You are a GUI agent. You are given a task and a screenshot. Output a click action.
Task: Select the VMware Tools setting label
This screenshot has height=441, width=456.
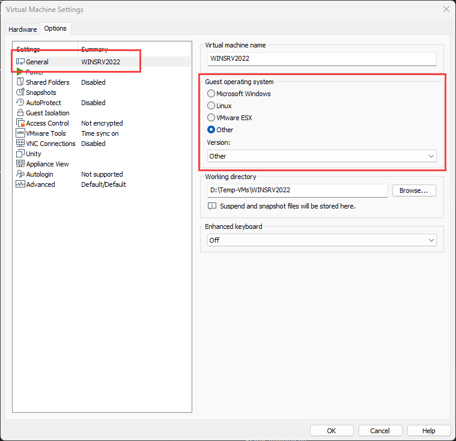[x=46, y=133]
